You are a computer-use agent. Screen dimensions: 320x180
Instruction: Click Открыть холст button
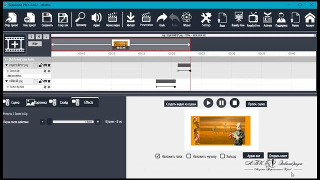click(278, 155)
